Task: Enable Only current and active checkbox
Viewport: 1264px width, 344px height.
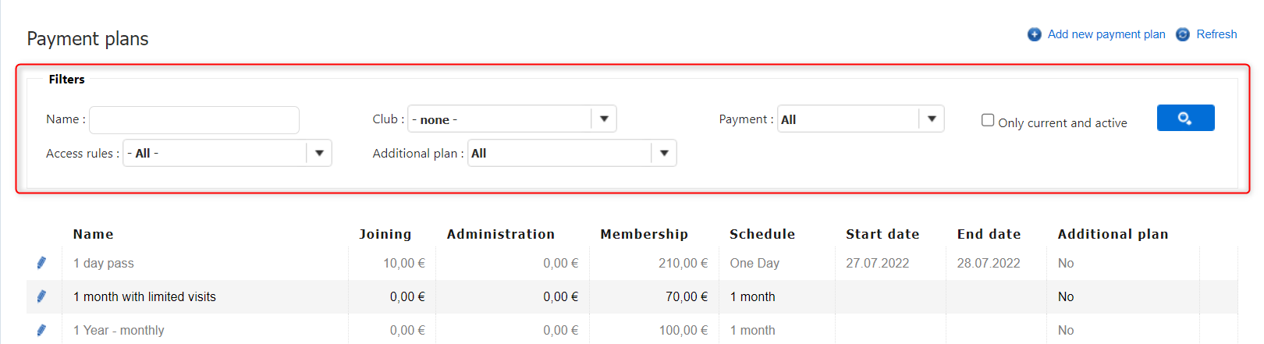Action: click(988, 120)
